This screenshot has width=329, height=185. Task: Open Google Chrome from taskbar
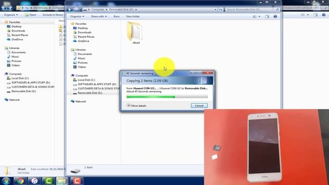[21, 181]
